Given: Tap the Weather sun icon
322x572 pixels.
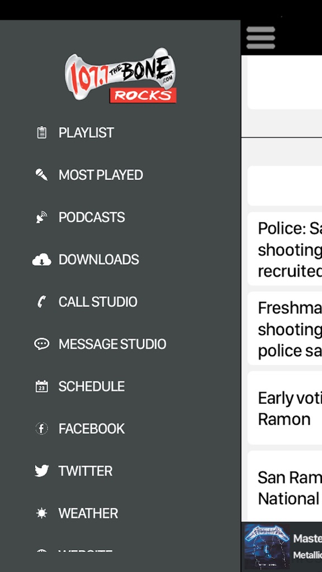Looking at the screenshot, I should [x=41, y=513].
